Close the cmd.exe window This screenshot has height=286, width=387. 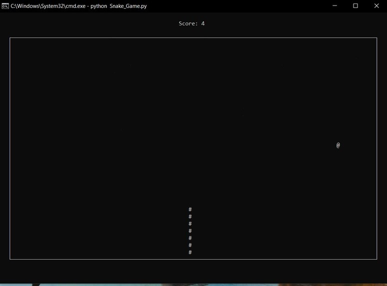(x=377, y=5)
